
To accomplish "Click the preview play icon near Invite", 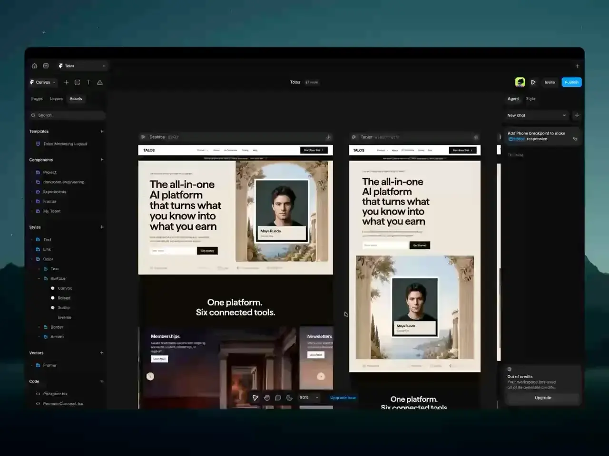I will (533, 82).
